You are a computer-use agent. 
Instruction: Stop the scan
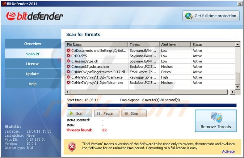(134, 113)
